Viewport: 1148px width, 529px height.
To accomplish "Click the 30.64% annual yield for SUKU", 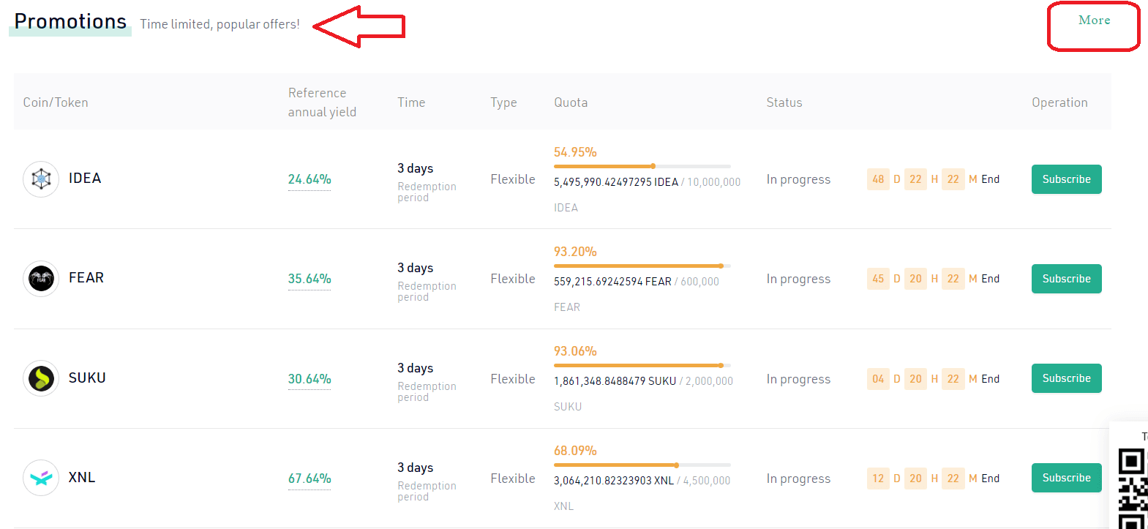I will point(309,379).
